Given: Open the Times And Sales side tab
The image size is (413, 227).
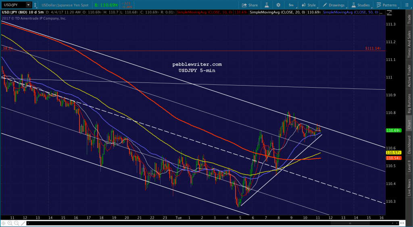Looking at the screenshot, I should pyautogui.click(x=409, y=44).
